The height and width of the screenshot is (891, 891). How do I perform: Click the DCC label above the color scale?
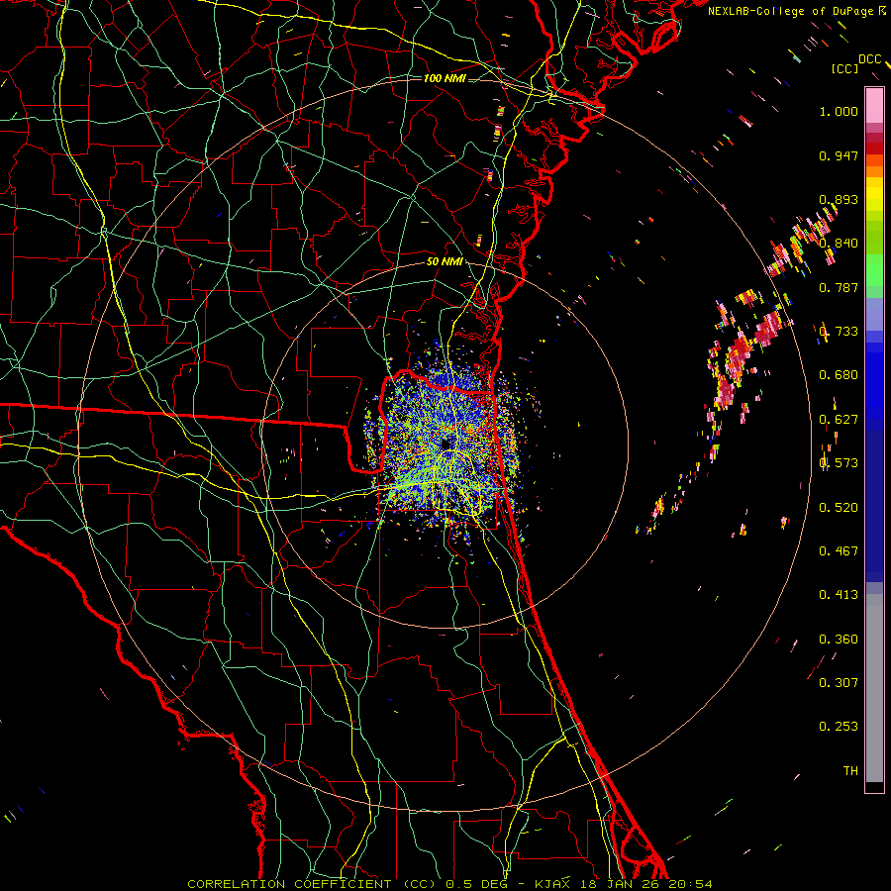[x=869, y=59]
